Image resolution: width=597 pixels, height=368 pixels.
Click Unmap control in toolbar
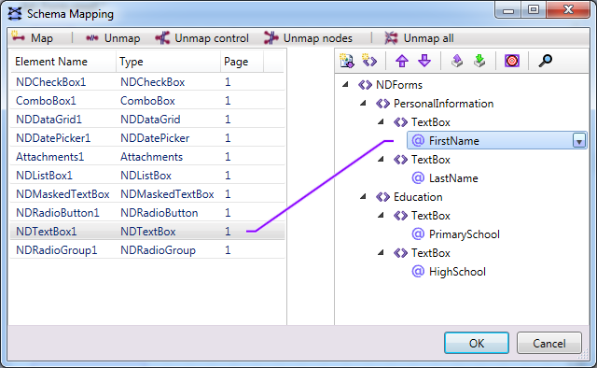(x=201, y=37)
